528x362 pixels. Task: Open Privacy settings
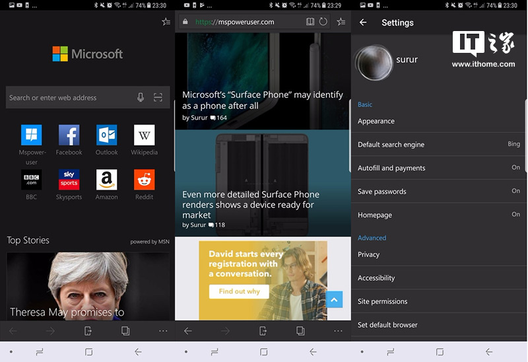(439, 254)
